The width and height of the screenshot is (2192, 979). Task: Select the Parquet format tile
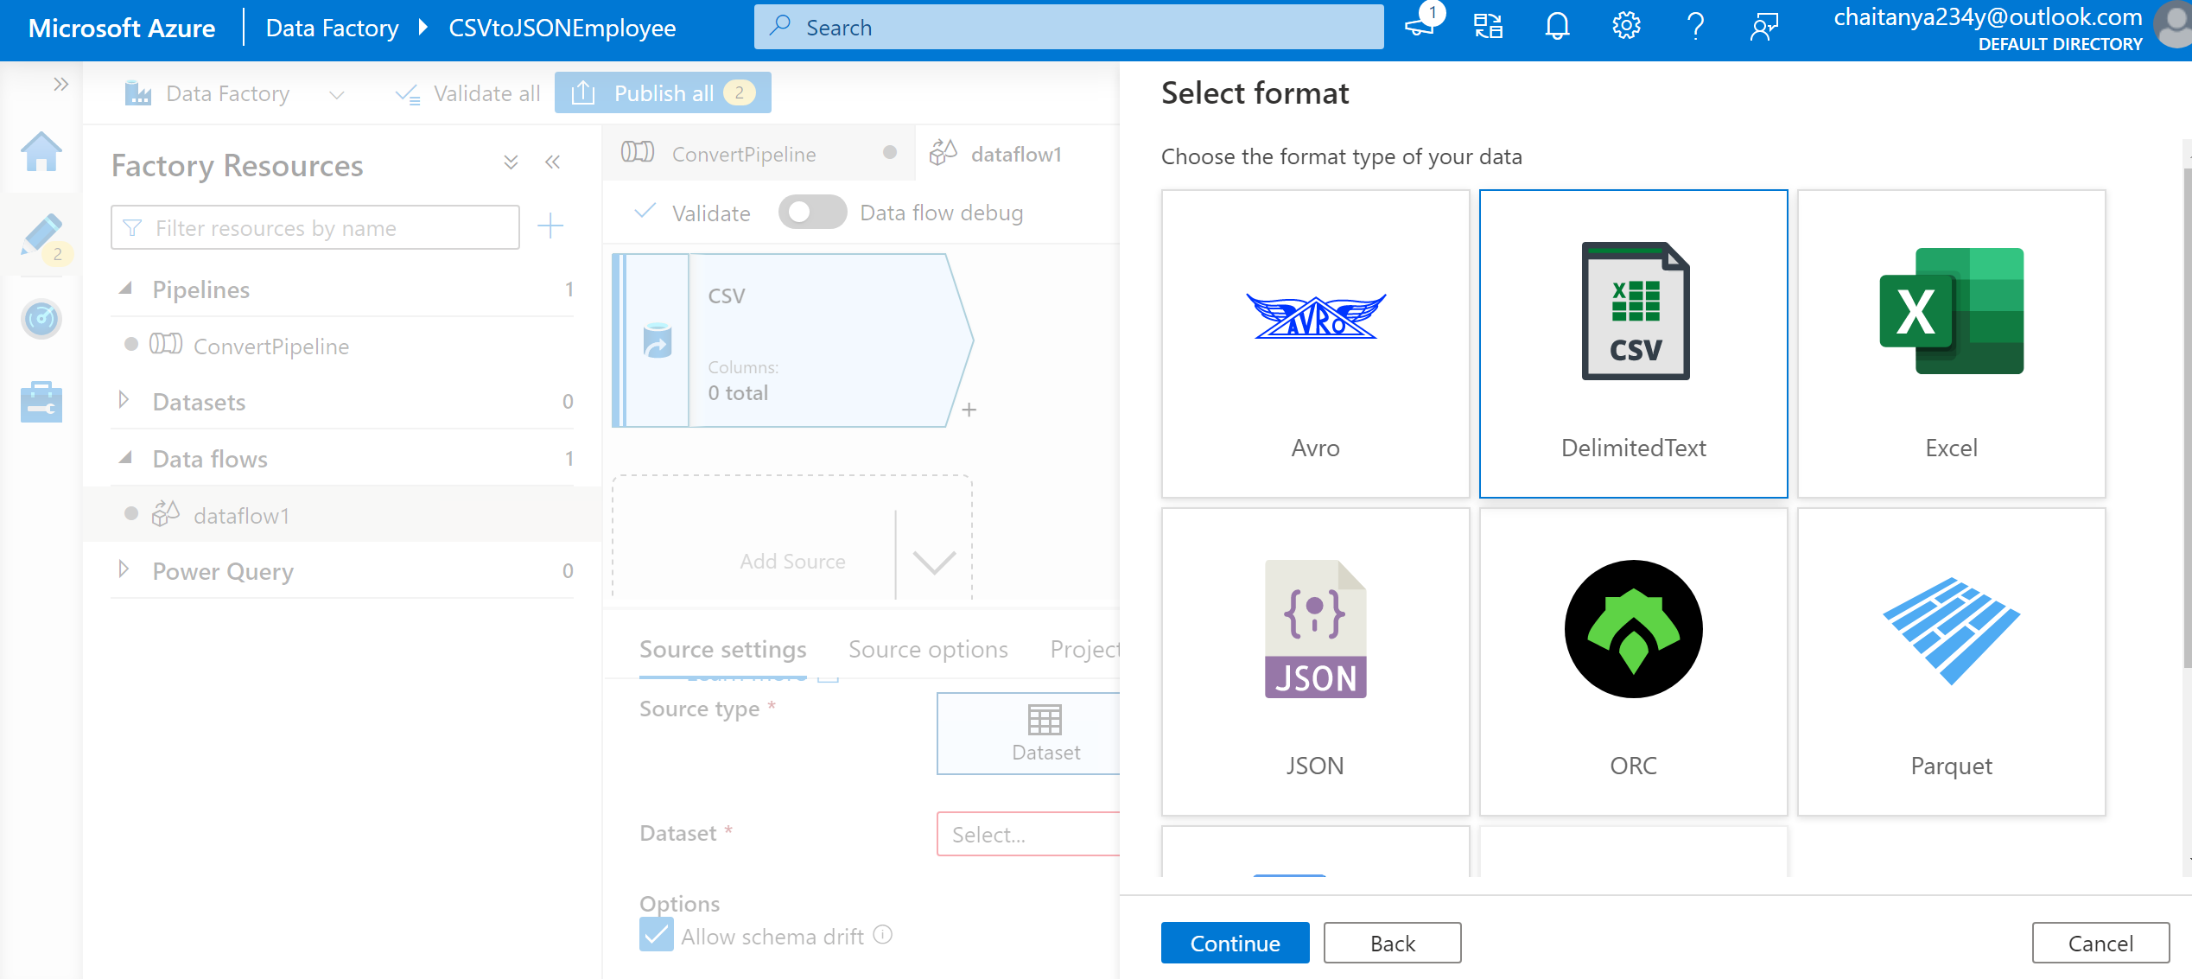click(1950, 662)
